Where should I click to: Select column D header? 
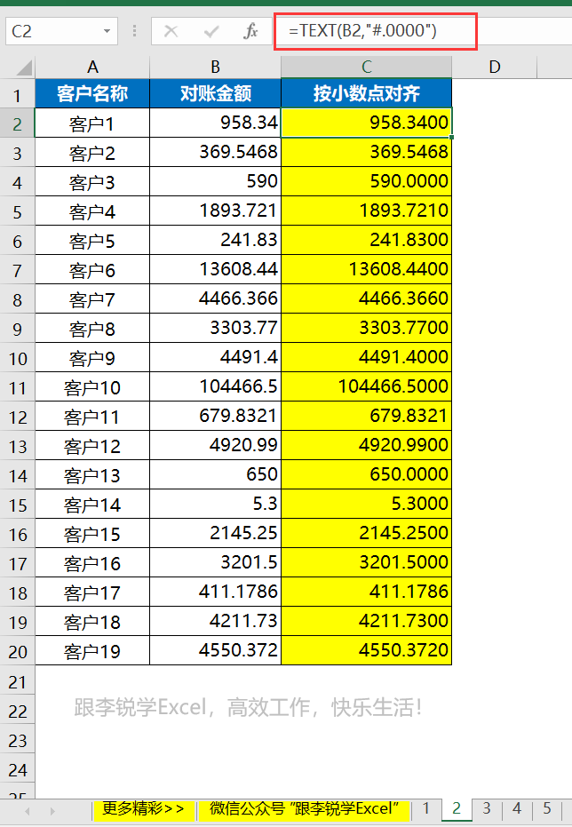click(x=495, y=67)
